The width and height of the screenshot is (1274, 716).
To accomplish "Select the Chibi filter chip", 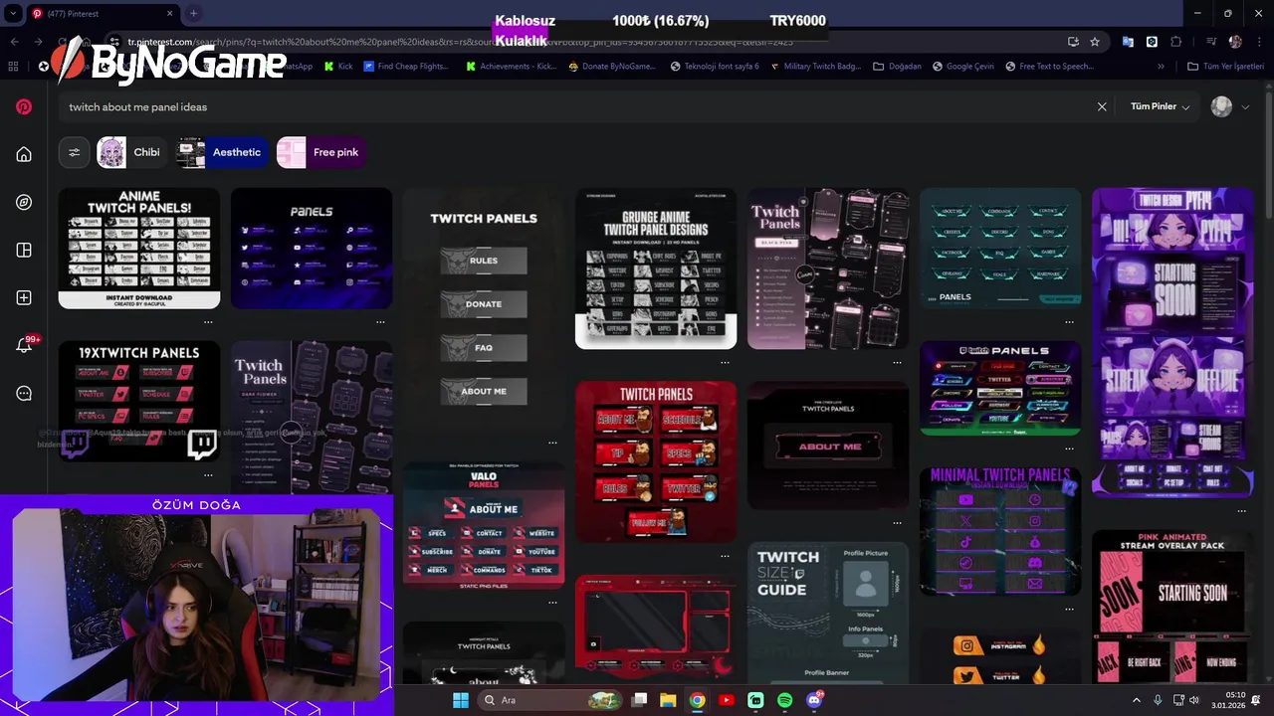I will point(129,152).
